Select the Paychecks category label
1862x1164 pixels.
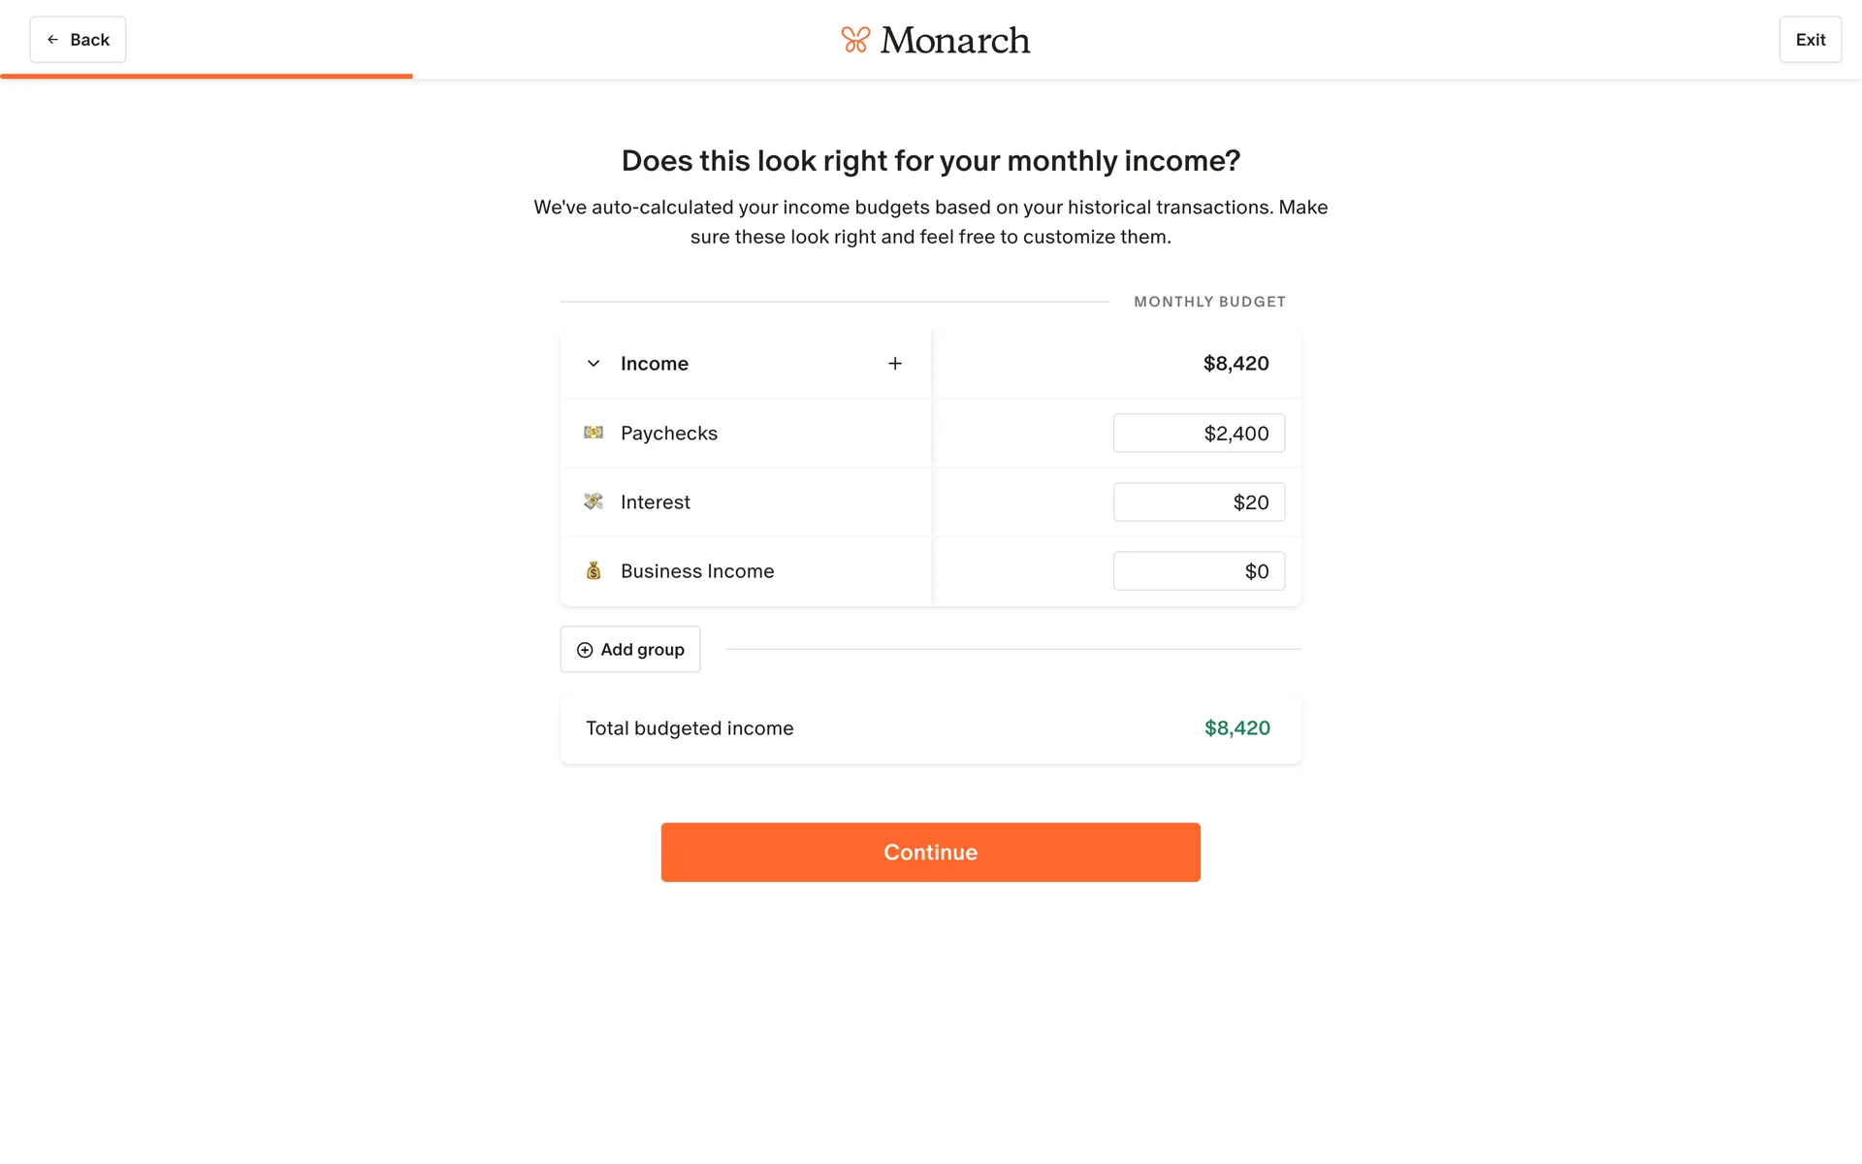[x=669, y=434]
